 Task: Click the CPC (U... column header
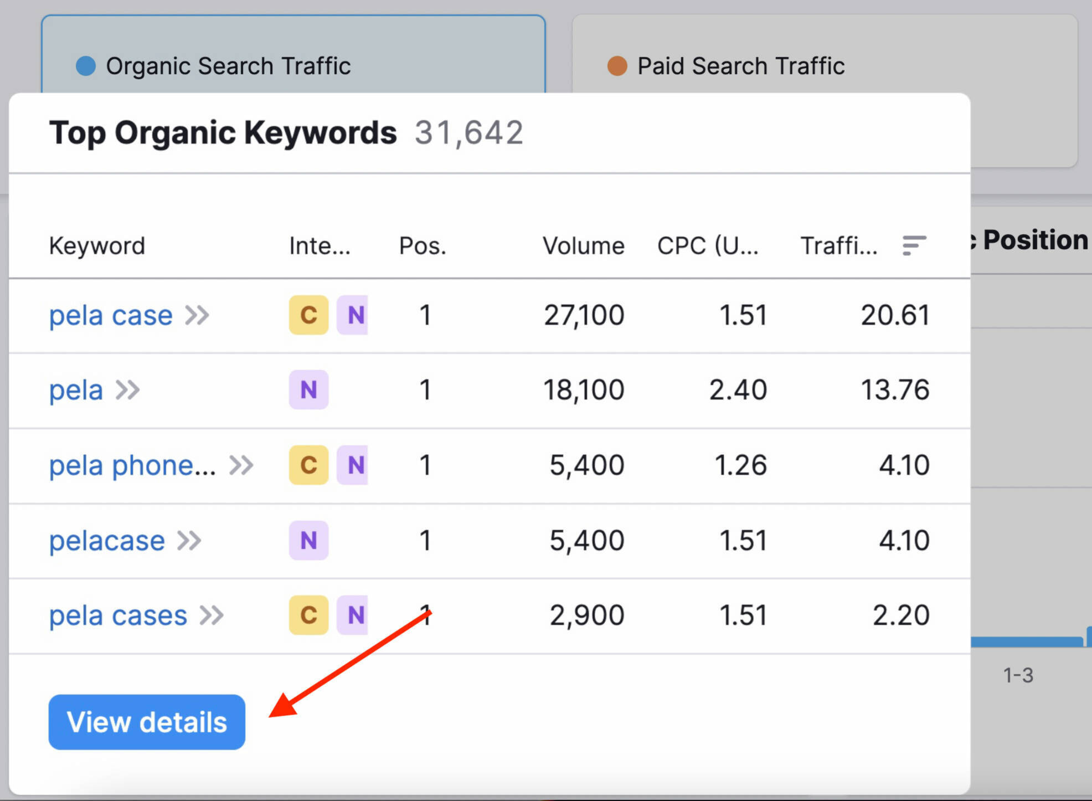708,246
